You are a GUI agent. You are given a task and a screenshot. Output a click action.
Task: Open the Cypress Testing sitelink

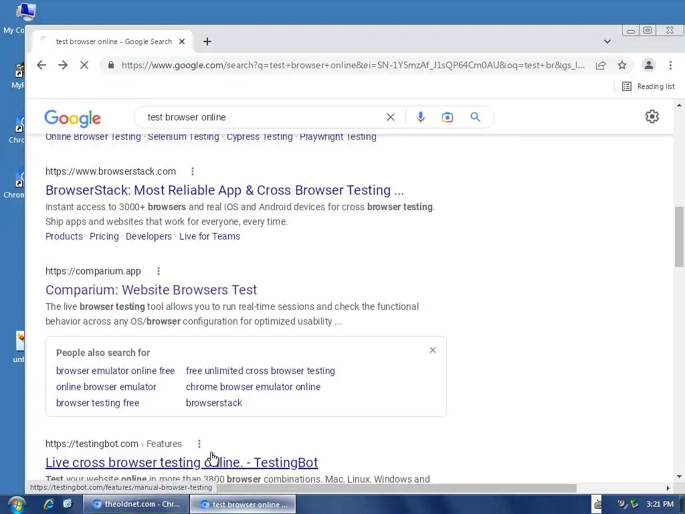260,137
